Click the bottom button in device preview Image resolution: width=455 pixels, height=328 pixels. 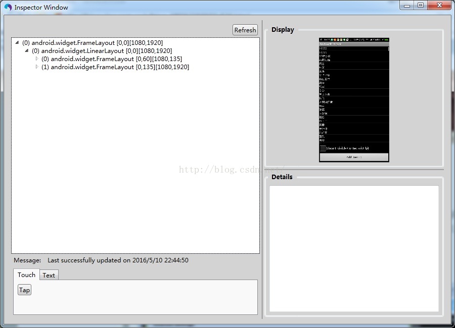[x=354, y=157]
